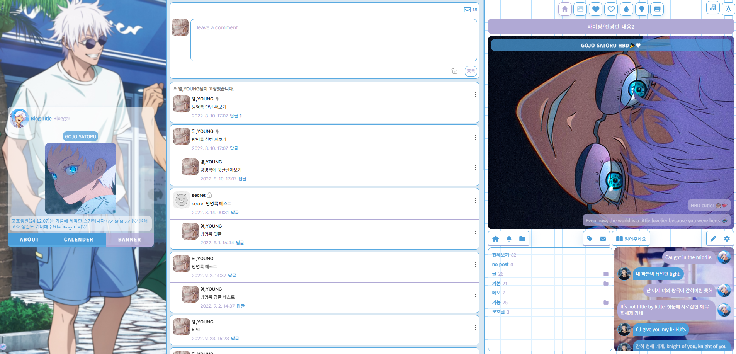Expand the folder icon next to 글 26
Viewport: 736px width, 354px height.
[x=606, y=274]
